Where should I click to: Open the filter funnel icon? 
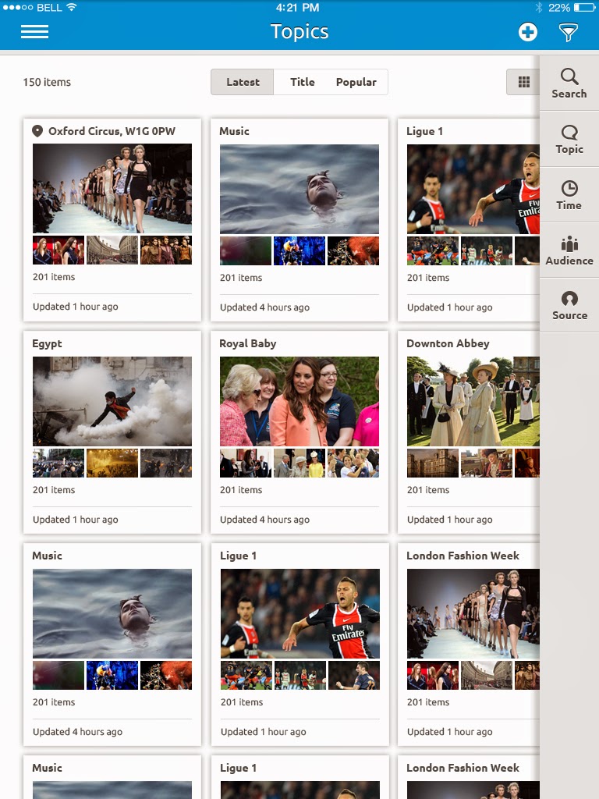[x=568, y=32]
